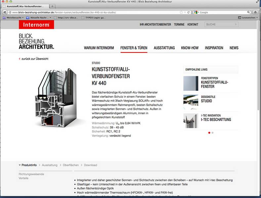Open the Designstile Studio recommended link
Image resolution: width=261 pixels, height=198 pixels.
click(206, 101)
